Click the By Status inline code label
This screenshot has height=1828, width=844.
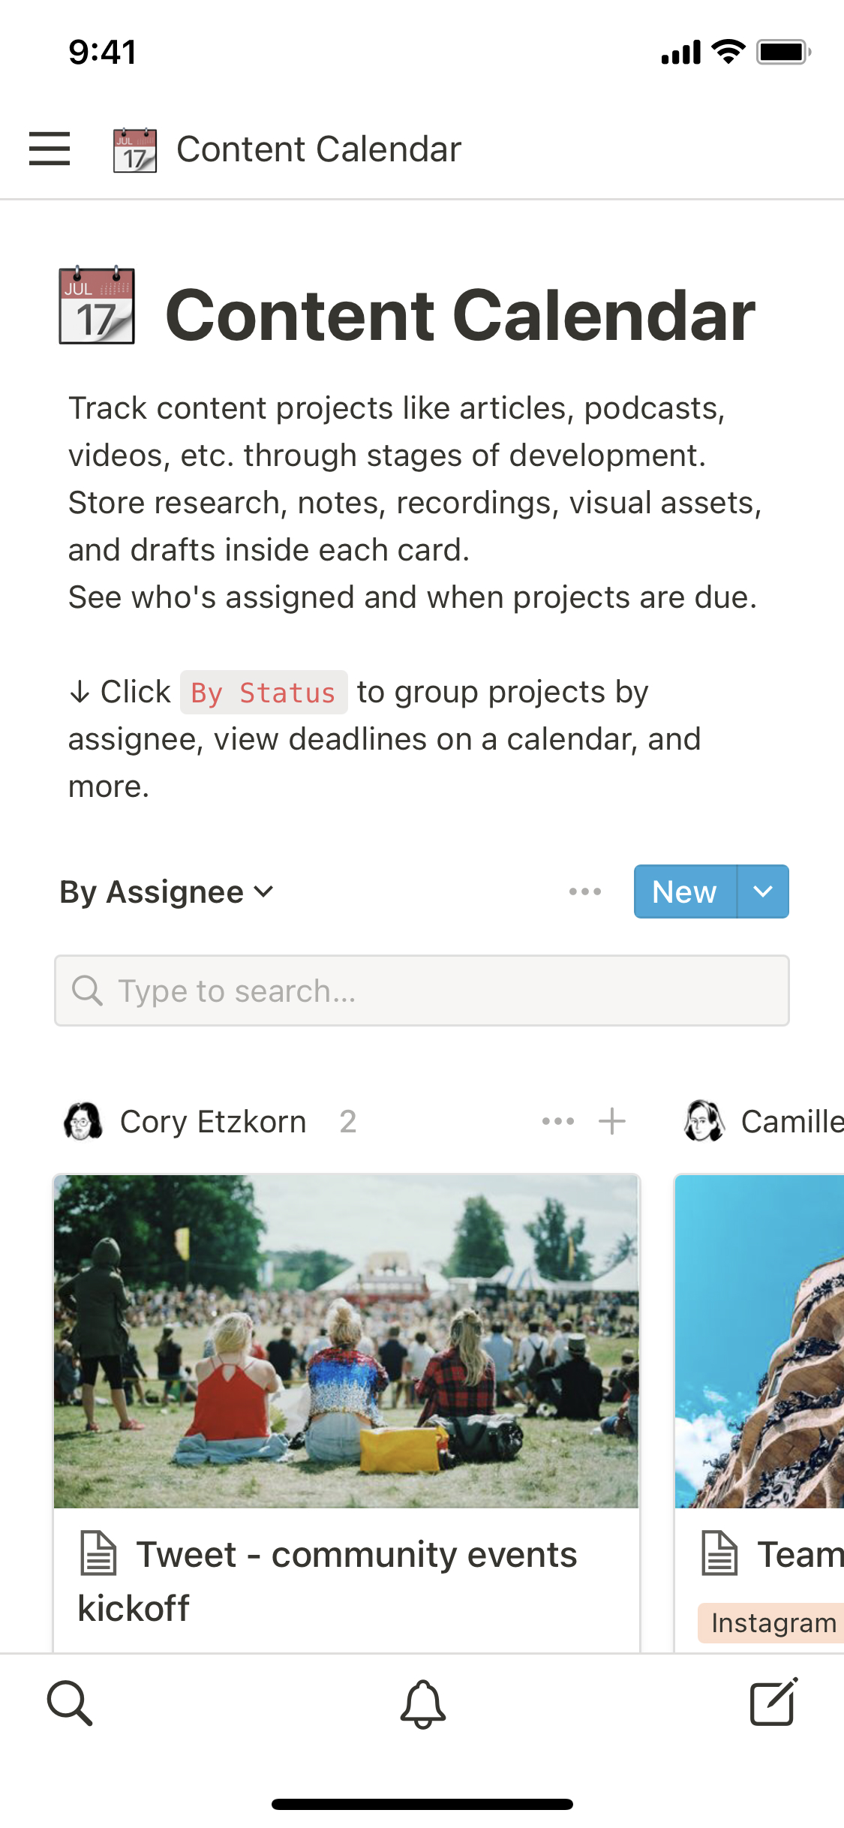(x=263, y=693)
